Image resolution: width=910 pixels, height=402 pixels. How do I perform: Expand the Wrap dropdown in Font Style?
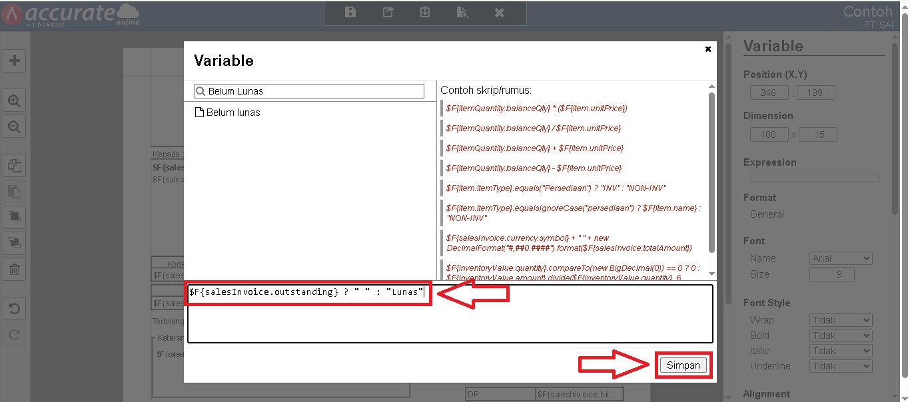tap(841, 320)
